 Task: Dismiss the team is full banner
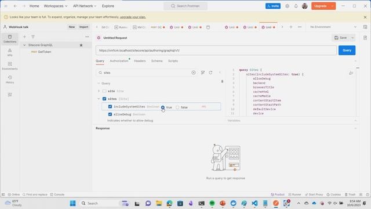pyautogui.click(x=365, y=17)
